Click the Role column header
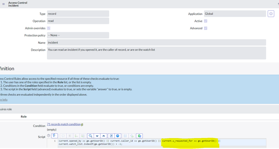 coord(24,116)
